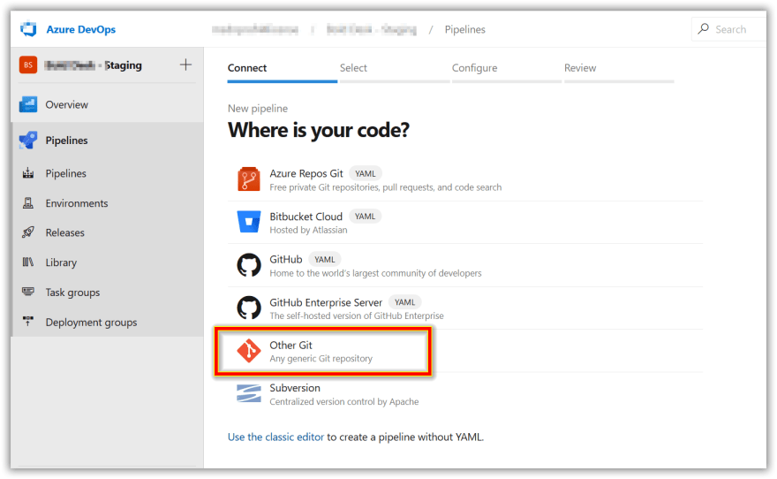
Task: Click 'Any generic Git repository' text
Action: pos(321,359)
